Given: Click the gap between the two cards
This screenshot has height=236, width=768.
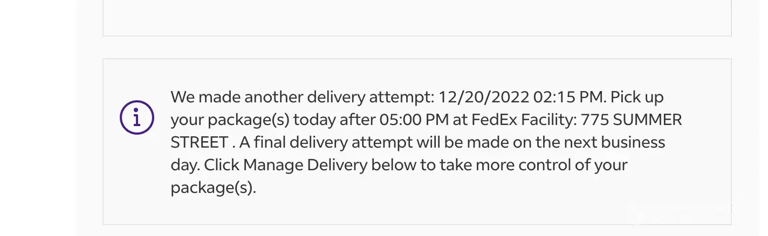Looking at the screenshot, I should coord(416,47).
